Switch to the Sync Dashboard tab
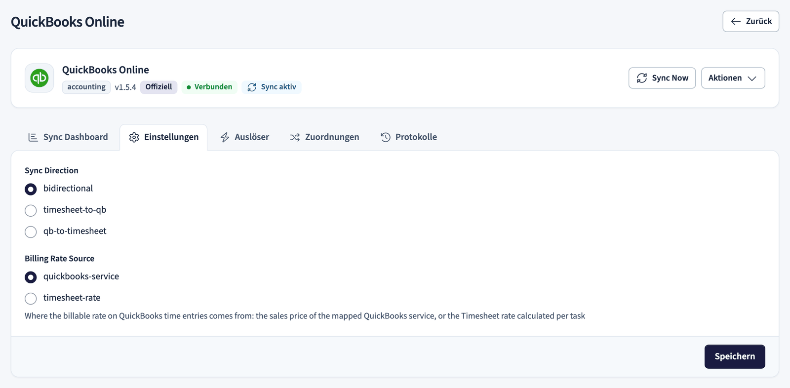 [68, 137]
